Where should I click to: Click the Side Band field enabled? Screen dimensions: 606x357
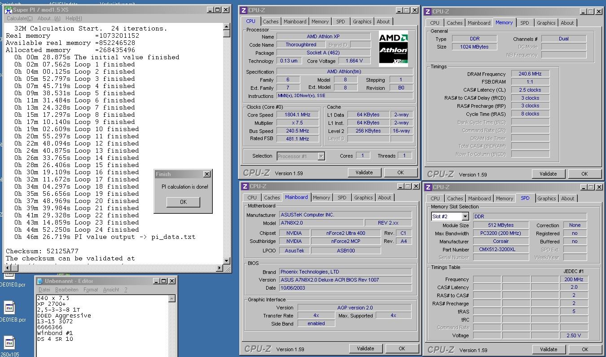(x=316, y=323)
